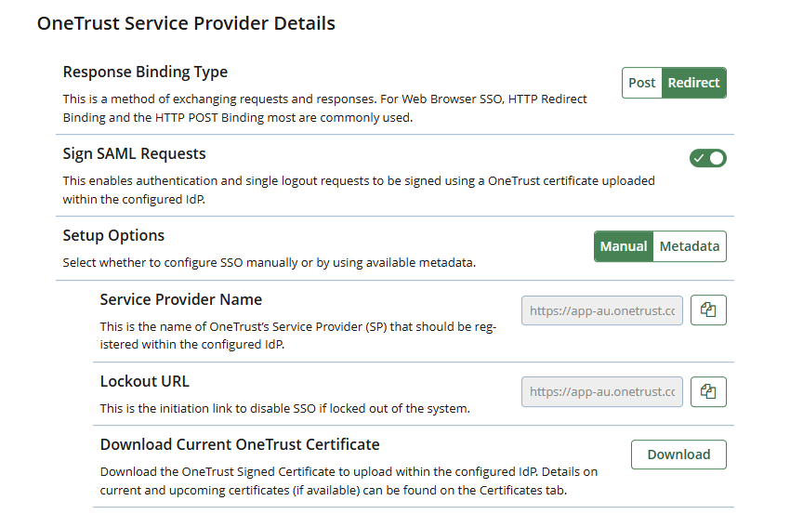Select Post response binding type
Screen dimensions: 790x514
click(642, 83)
